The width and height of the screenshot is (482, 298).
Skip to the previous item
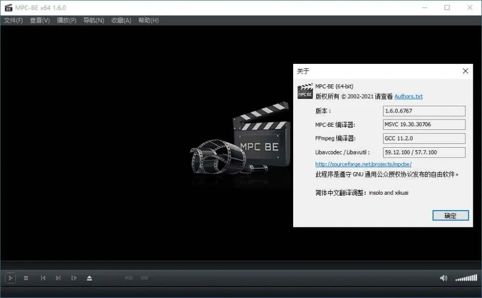point(43,278)
